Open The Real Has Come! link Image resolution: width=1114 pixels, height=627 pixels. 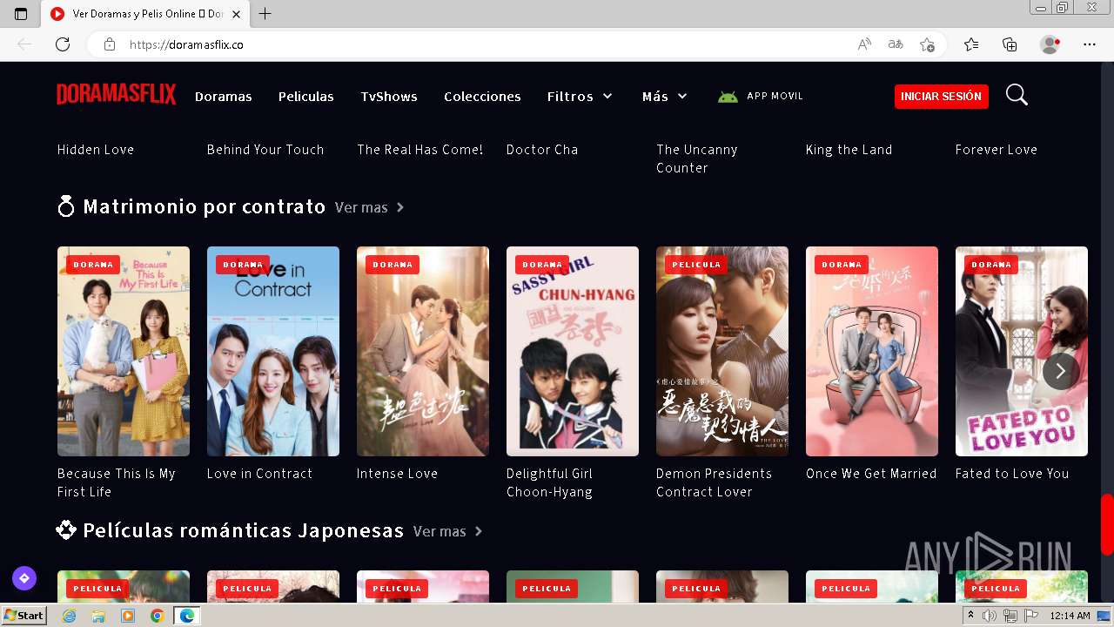pos(420,150)
